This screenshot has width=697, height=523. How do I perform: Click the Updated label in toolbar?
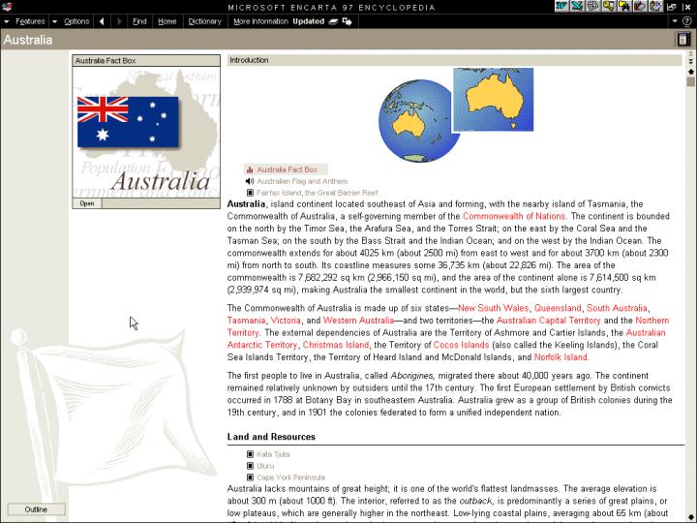308,21
